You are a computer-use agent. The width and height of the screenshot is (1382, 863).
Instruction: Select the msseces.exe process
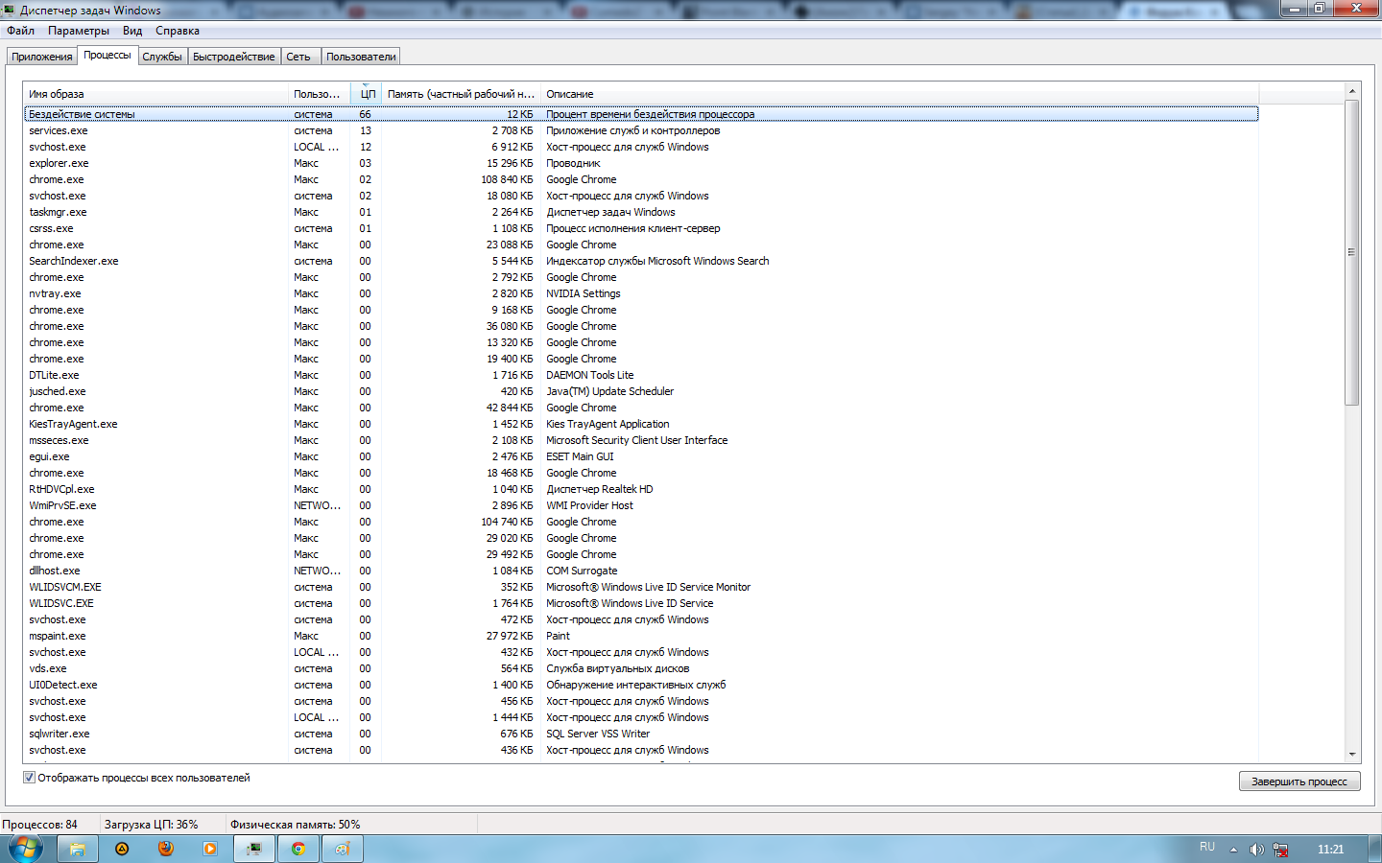coord(641,440)
